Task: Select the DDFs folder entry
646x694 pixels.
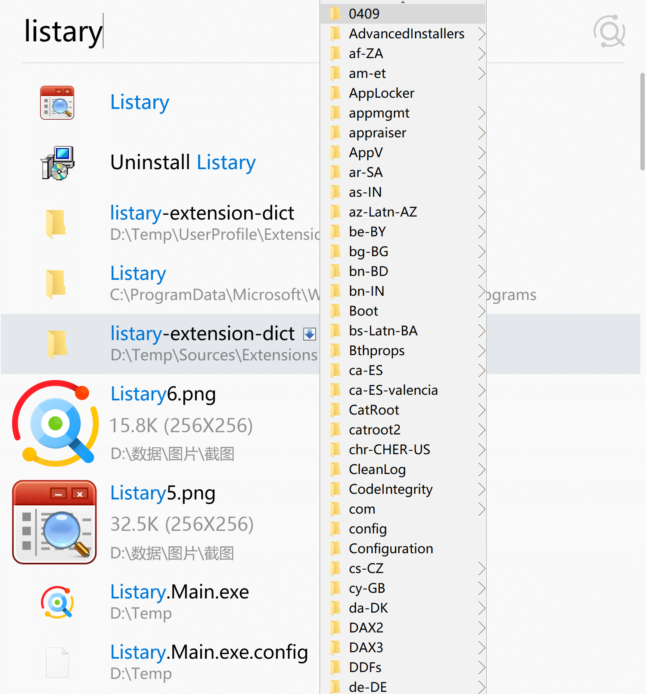Action: pos(403,667)
